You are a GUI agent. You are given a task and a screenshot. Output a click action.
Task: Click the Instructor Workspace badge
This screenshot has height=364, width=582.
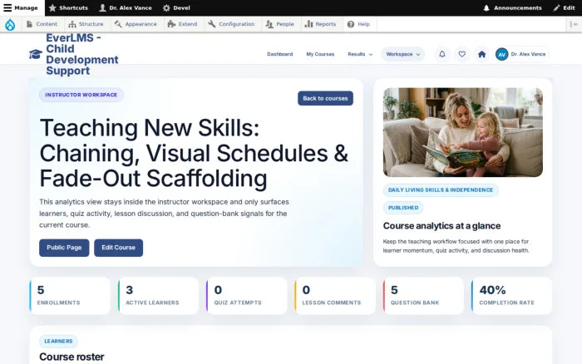[81, 95]
